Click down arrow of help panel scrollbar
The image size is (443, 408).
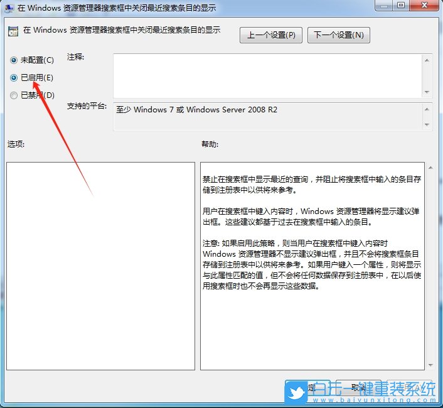click(430, 365)
